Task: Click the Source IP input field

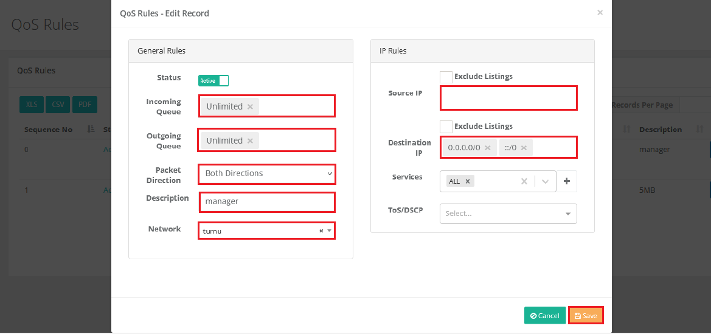Action: click(508, 98)
